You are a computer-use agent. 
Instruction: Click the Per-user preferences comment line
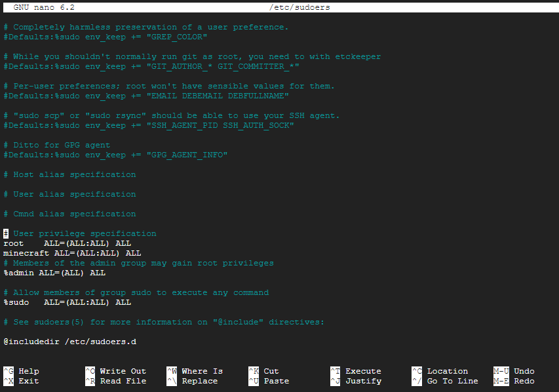click(169, 86)
